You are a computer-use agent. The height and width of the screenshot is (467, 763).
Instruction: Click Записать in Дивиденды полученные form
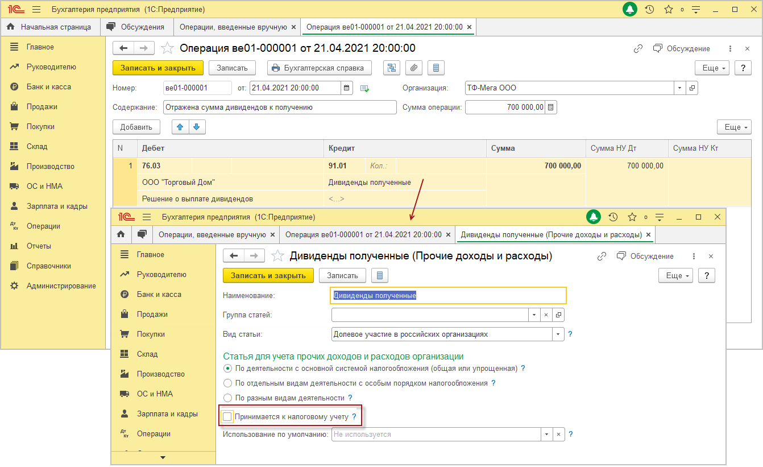[x=342, y=275]
